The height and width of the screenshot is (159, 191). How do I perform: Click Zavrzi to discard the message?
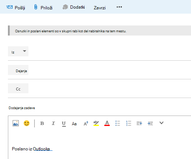[100, 8]
